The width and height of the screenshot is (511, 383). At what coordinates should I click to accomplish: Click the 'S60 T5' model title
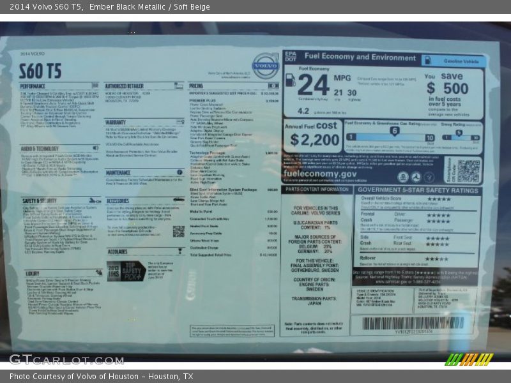(x=40, y=71)
